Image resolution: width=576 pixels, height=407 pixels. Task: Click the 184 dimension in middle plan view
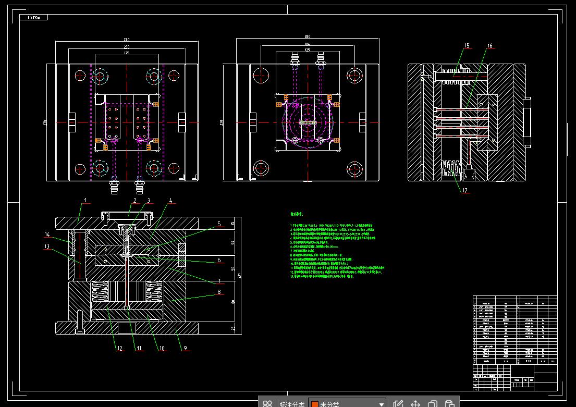pos(307,44)
